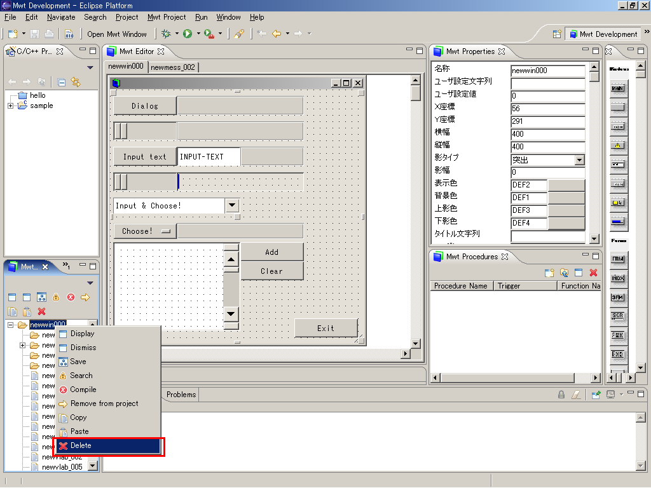Launch the Debug bug icon
Viewport: 651px width, 488px height.
pos(166,34)
